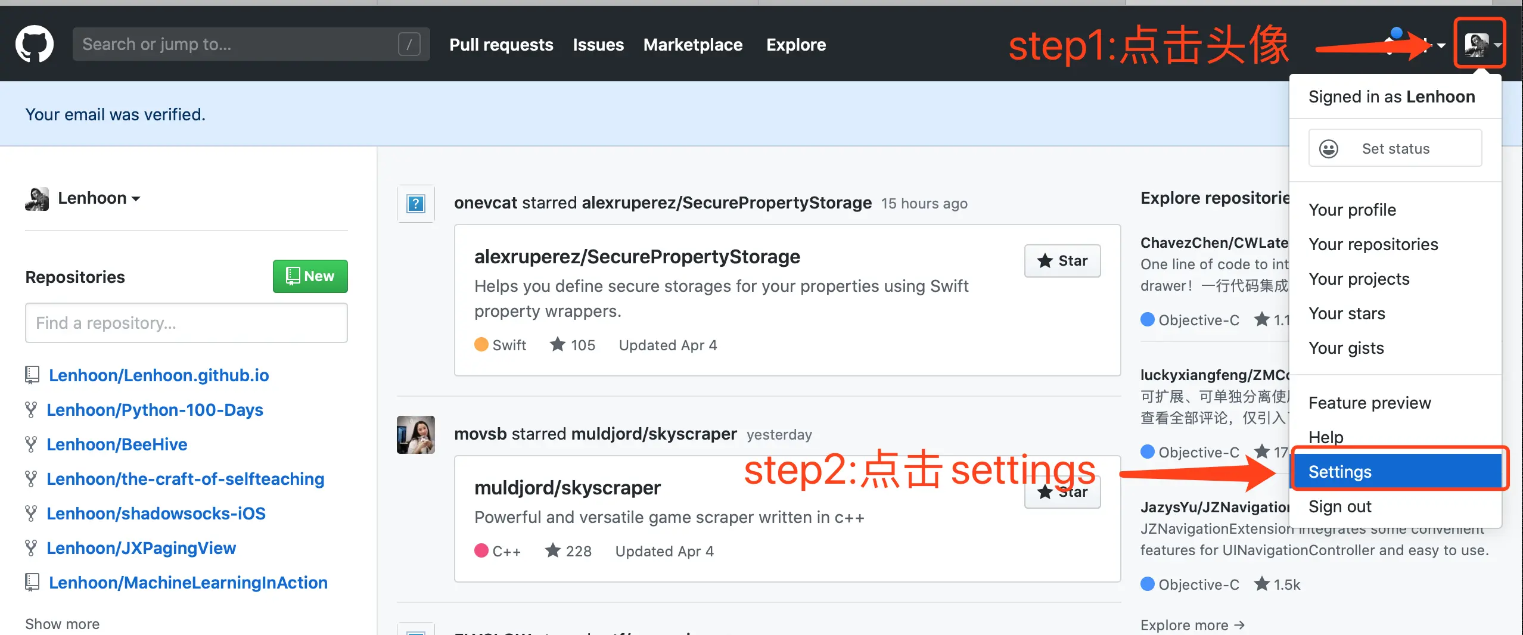
Task: Click the Find a repository field
Action: (186, 323)
